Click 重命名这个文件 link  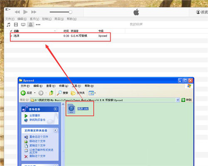coord(39,137)
